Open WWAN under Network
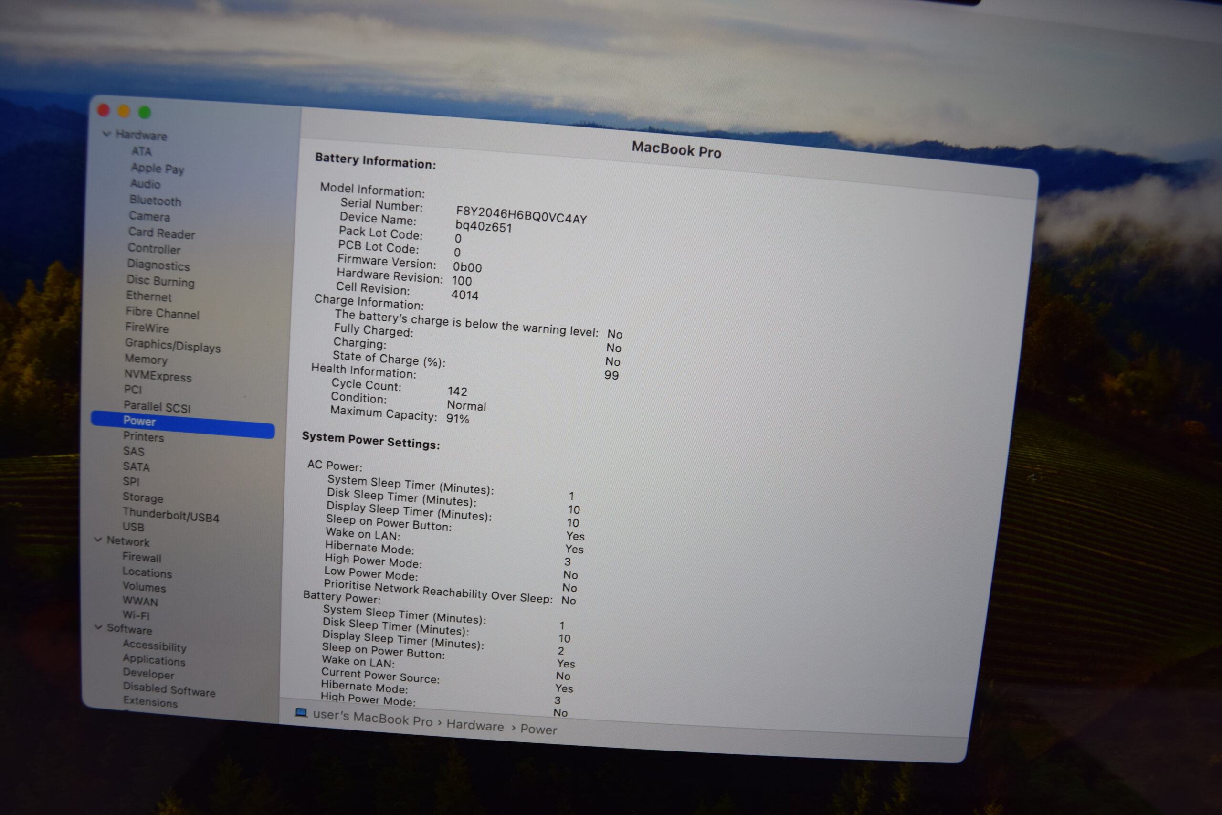Screen dimensions: 1222x815 pyautogui.click(x=140, y=602)
